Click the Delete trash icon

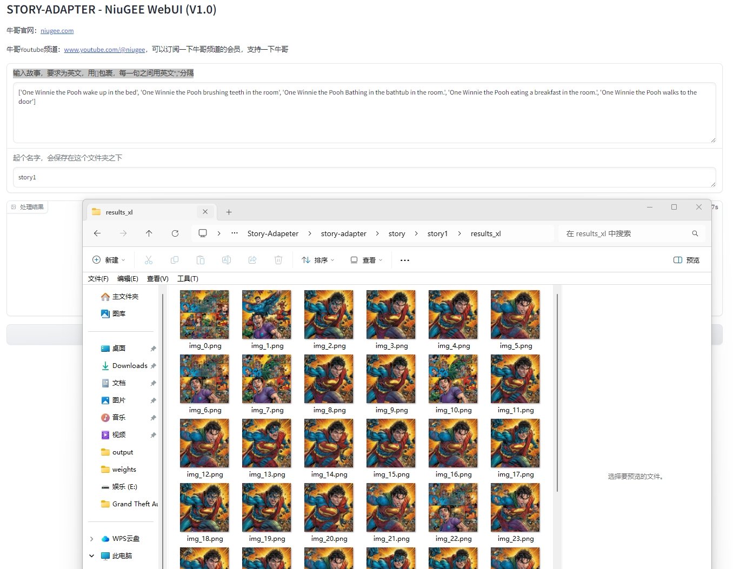278,260
